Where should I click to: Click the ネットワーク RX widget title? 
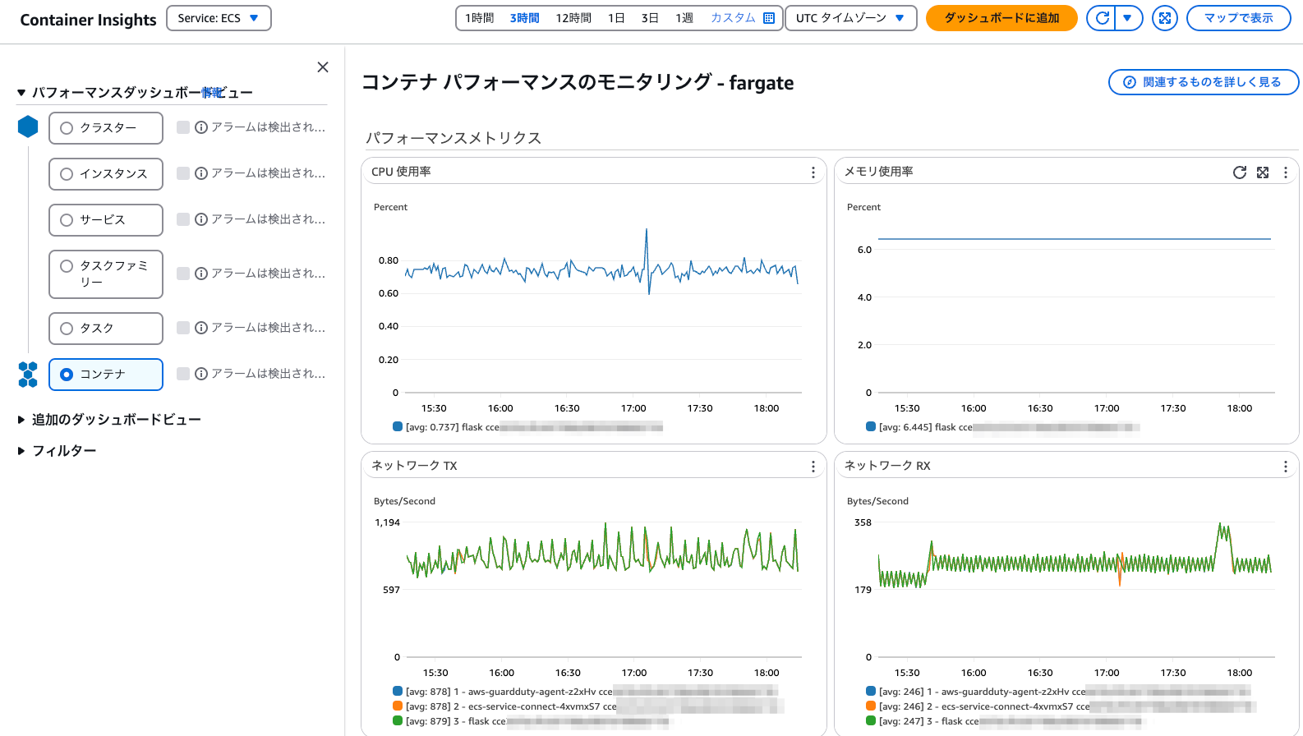click(887, 466)
